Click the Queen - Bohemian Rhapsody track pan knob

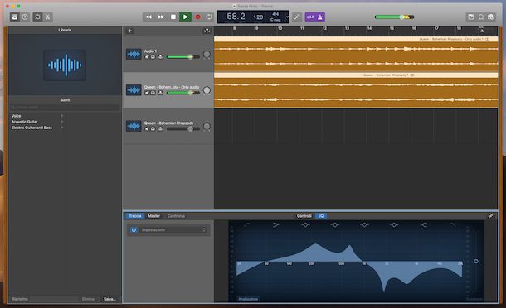pos(207,126)
